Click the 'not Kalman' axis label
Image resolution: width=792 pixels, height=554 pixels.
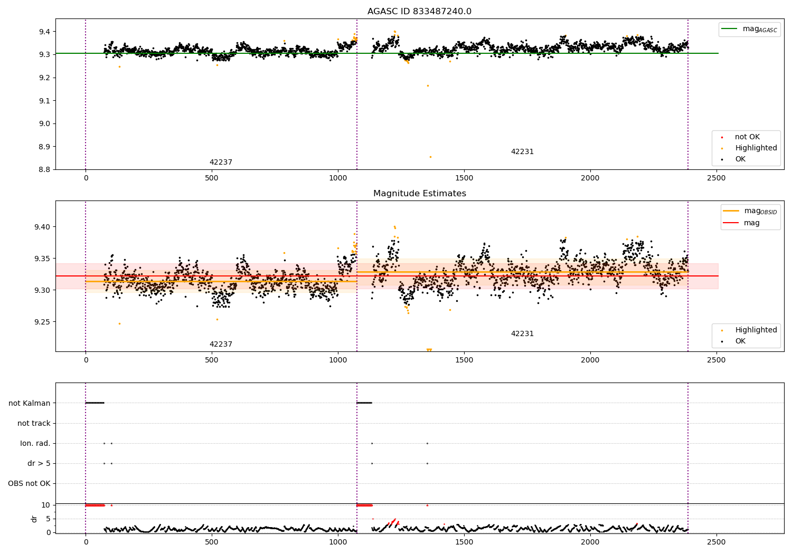[30, 404]
